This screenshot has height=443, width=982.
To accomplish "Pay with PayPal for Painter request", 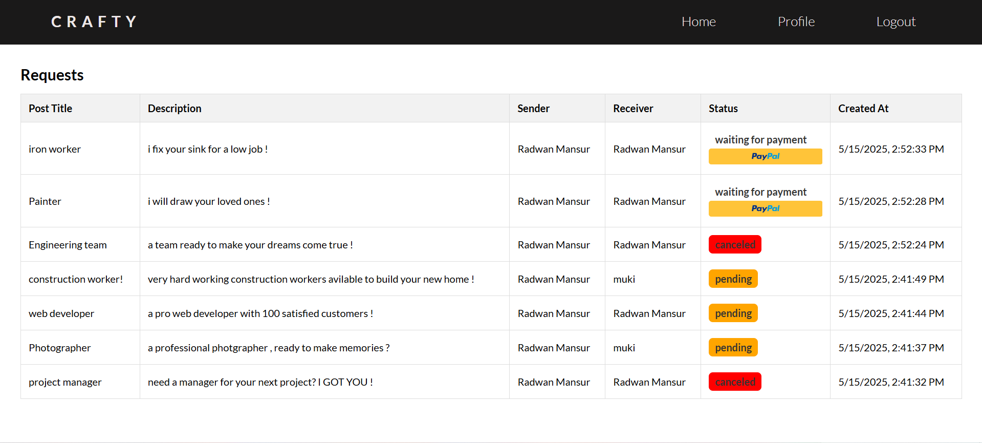I will [x=765, y=208].
